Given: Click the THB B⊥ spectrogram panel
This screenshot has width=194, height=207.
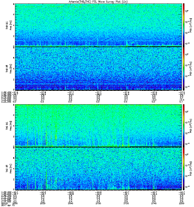Looking at the screenshot, I should click(x=99, y=25).
